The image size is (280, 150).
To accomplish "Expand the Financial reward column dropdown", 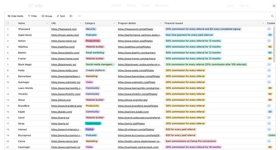I will (263, 23).
